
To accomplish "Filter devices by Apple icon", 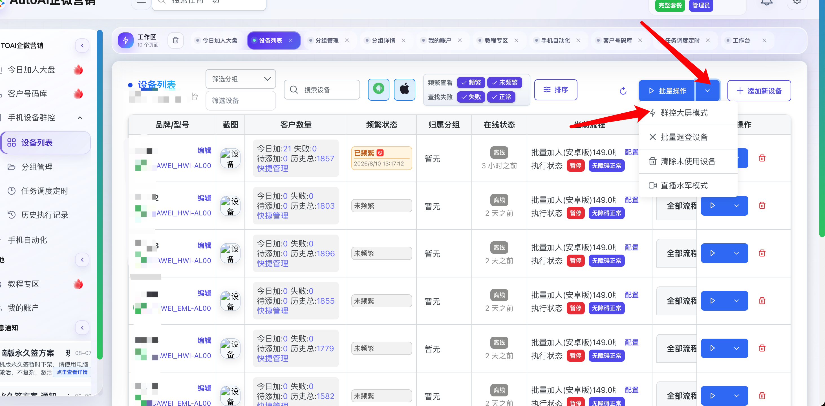I will tap(404, 89).
